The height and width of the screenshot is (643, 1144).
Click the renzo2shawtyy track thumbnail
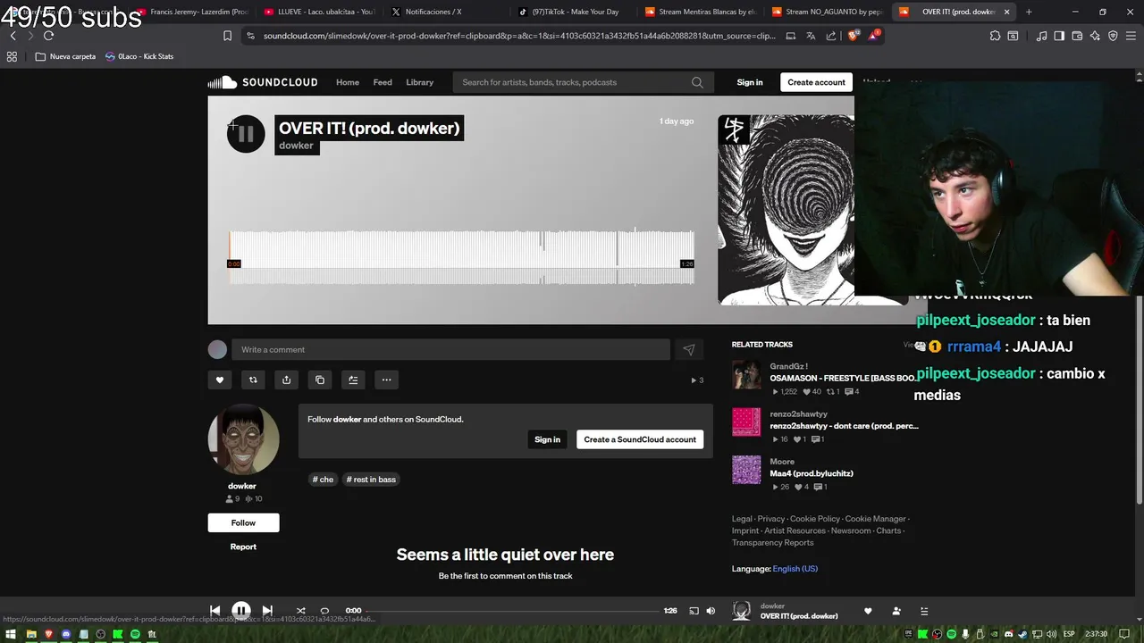pos(746,422)
